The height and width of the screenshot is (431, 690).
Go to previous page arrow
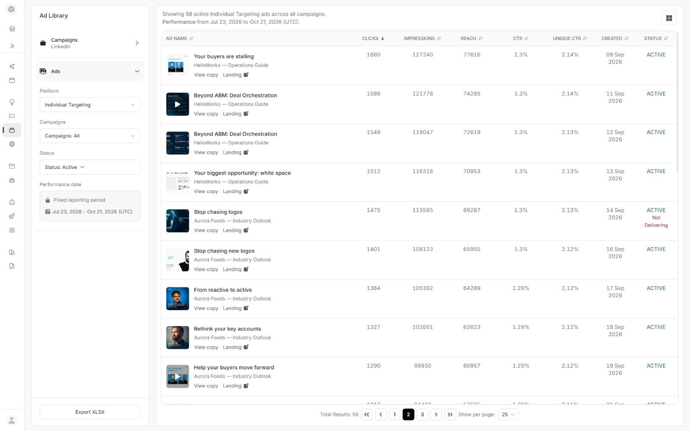click(x=380, y=415)
